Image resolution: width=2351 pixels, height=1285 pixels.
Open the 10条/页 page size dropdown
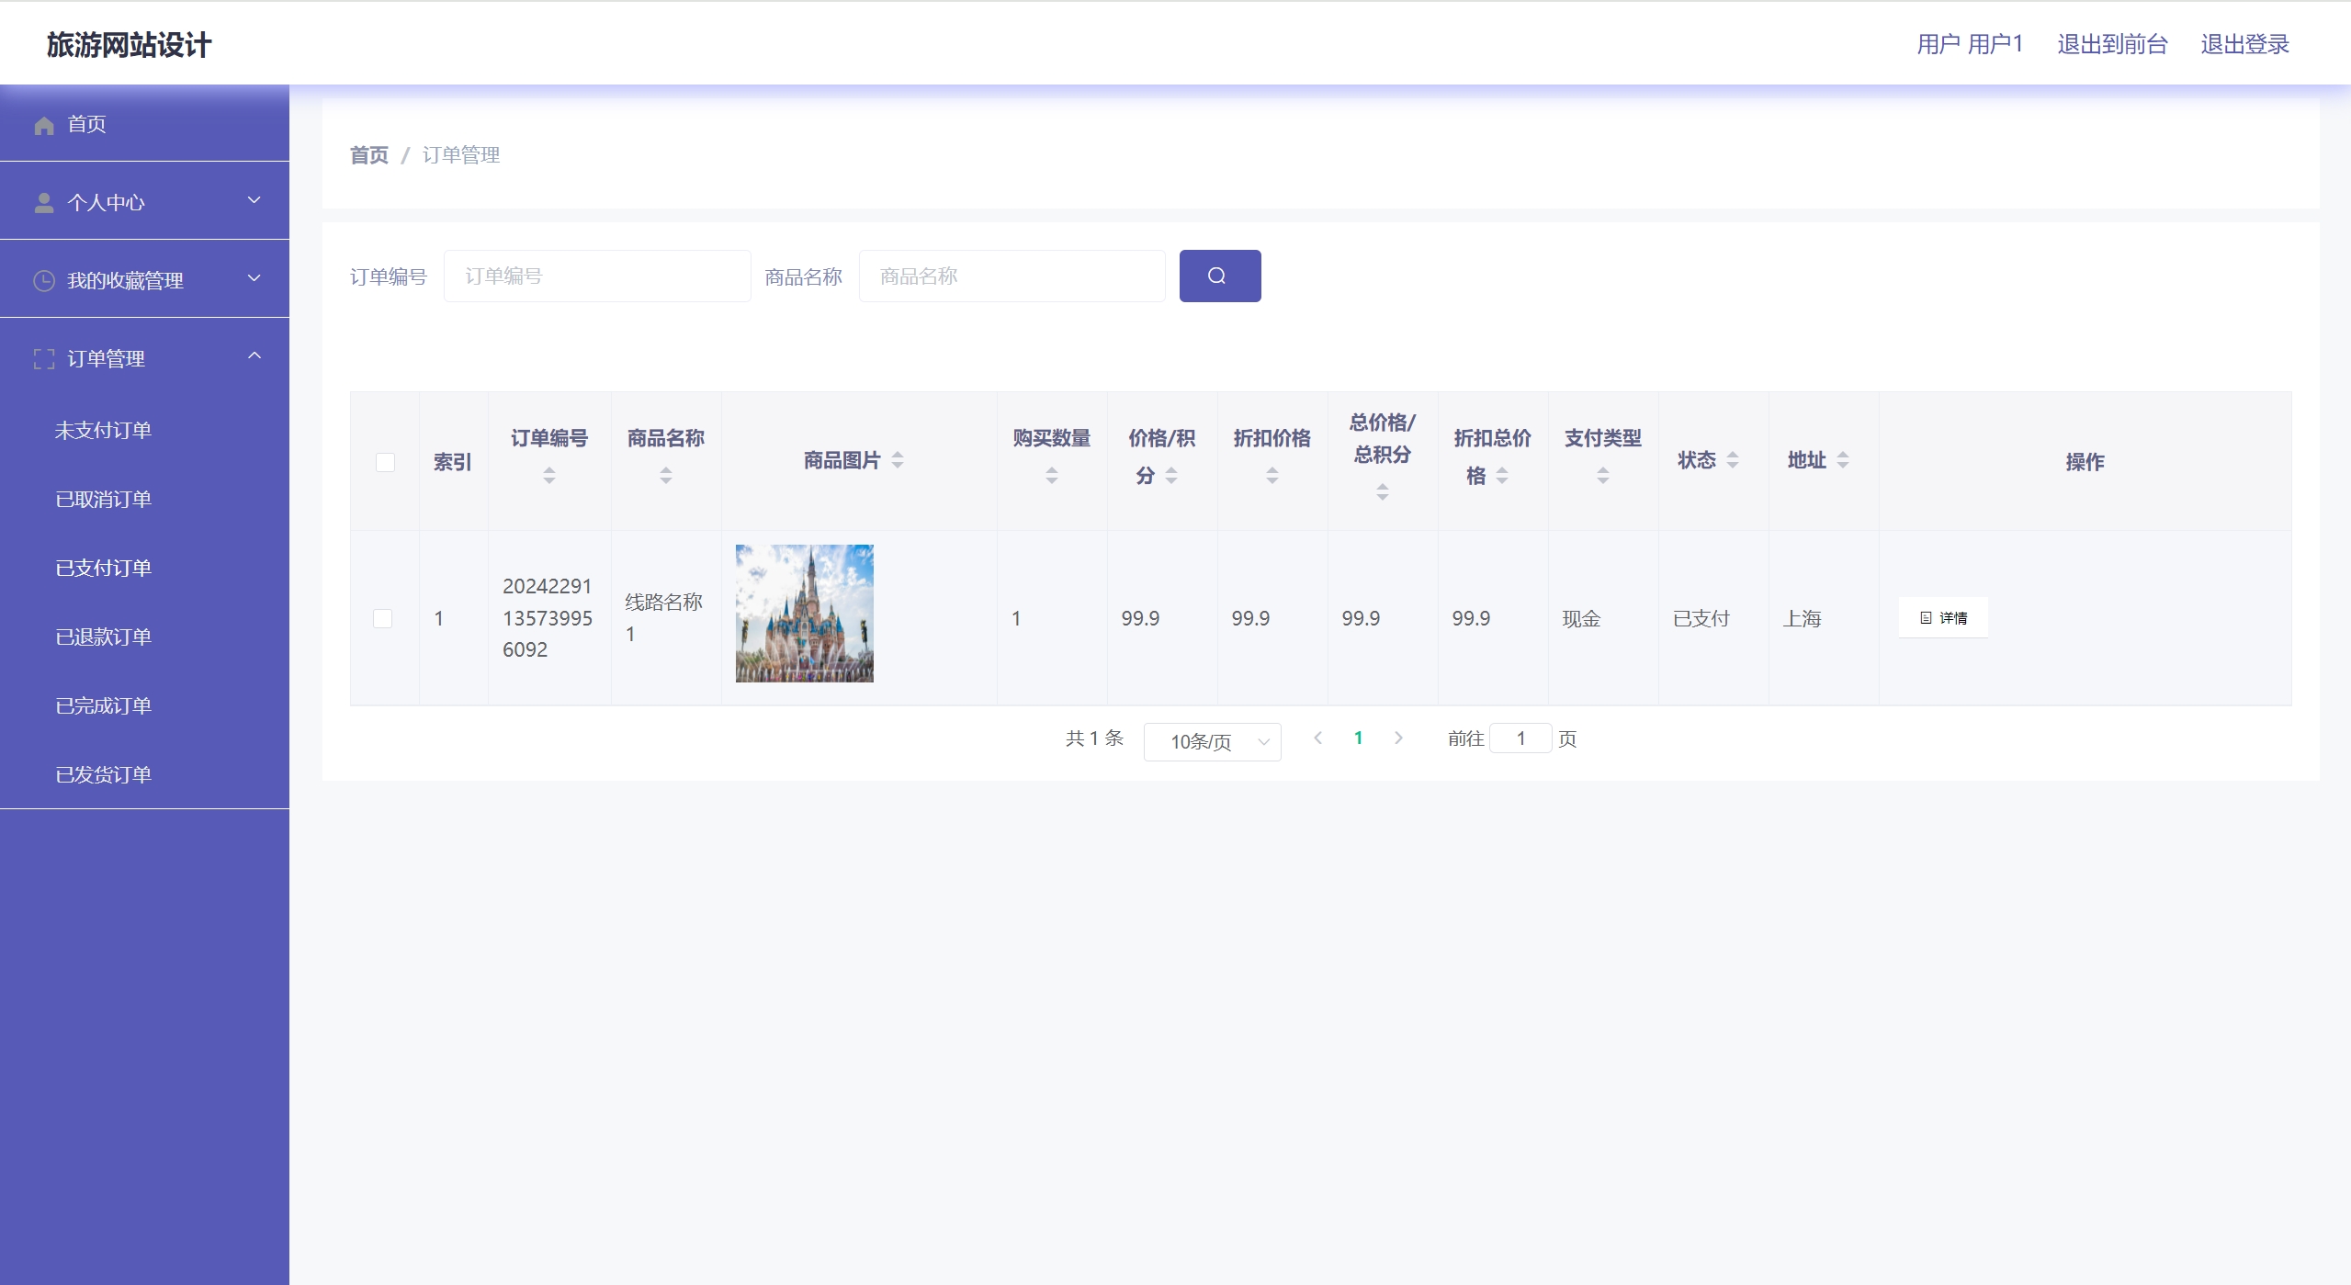pyautogui.click(x=1212, y=741)
